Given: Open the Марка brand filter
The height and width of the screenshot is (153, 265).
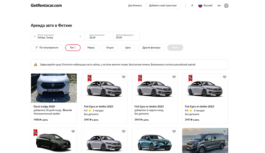Looking at the screenshot, I should (91, 48).
